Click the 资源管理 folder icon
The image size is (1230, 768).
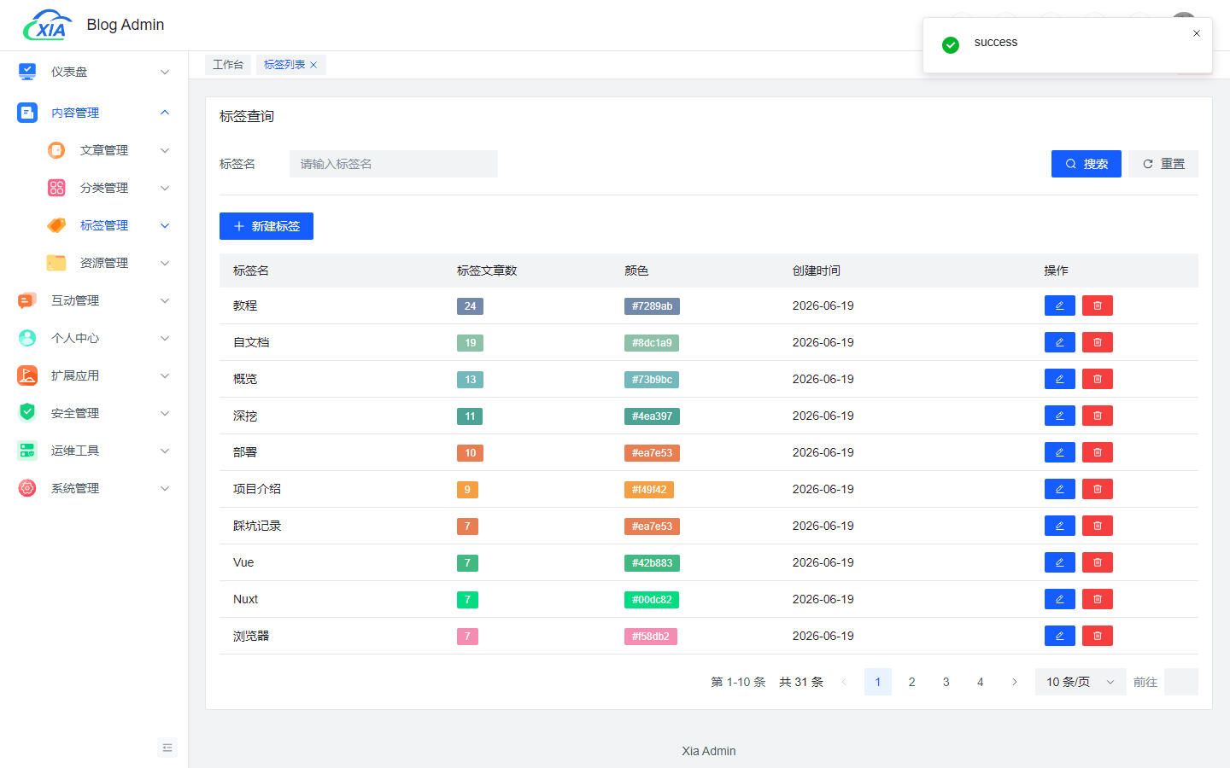tap(56, 263)
